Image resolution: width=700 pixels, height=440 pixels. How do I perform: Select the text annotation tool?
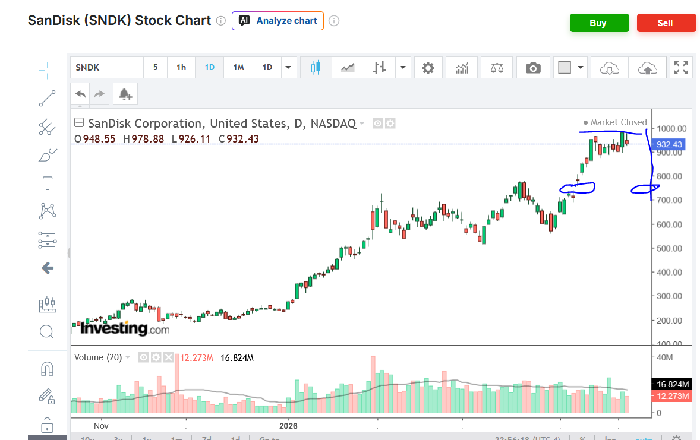[48, 183]
